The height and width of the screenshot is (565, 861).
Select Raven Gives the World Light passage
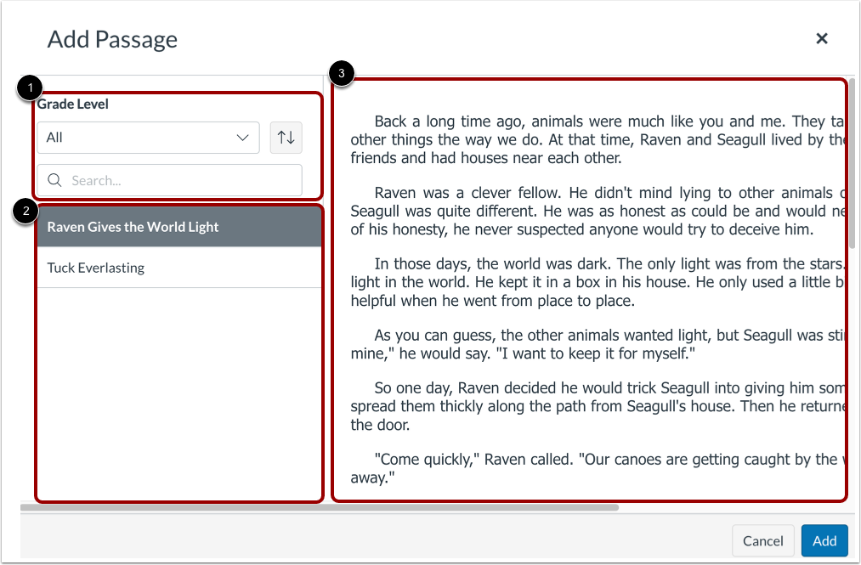179,227
